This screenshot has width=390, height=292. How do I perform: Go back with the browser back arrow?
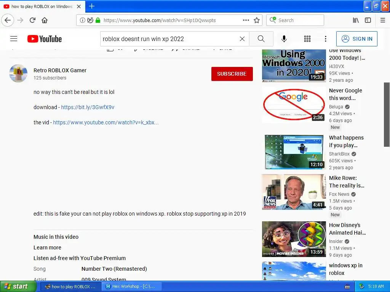pos(8,20)
